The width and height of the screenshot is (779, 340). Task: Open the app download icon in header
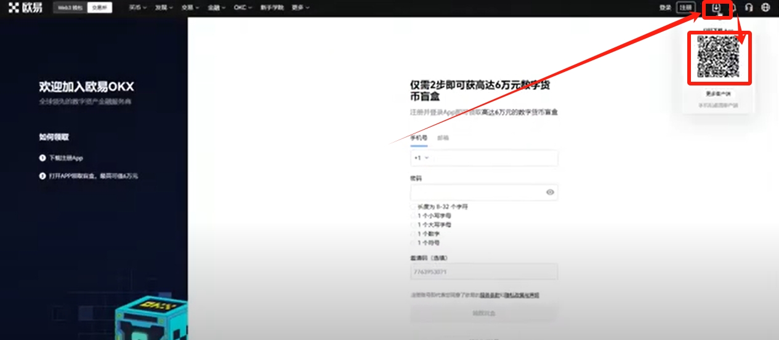[x=716, y=7]
